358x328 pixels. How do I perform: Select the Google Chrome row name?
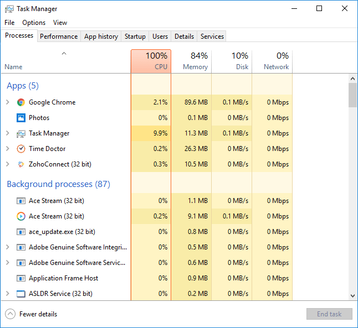pos(52,102)
